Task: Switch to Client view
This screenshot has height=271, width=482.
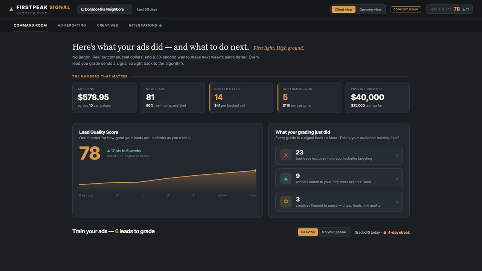Action: (x=343, y=9)
